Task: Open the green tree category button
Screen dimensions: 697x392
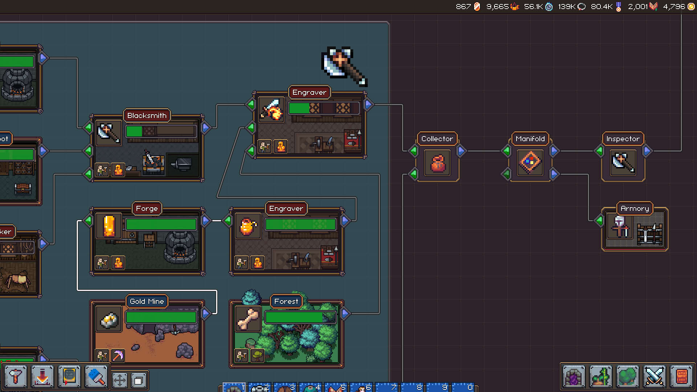Action: click(x=628, y=376)
